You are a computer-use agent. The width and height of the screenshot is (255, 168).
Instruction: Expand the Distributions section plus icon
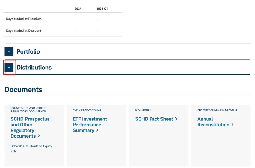tap(9, 67)
